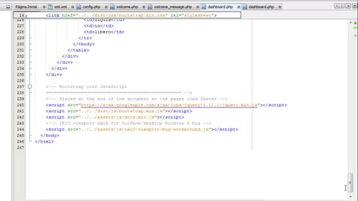Click line number 247 in the gutter
The width and height of the screenshot is (358, 201).
(x=20, y=147)
